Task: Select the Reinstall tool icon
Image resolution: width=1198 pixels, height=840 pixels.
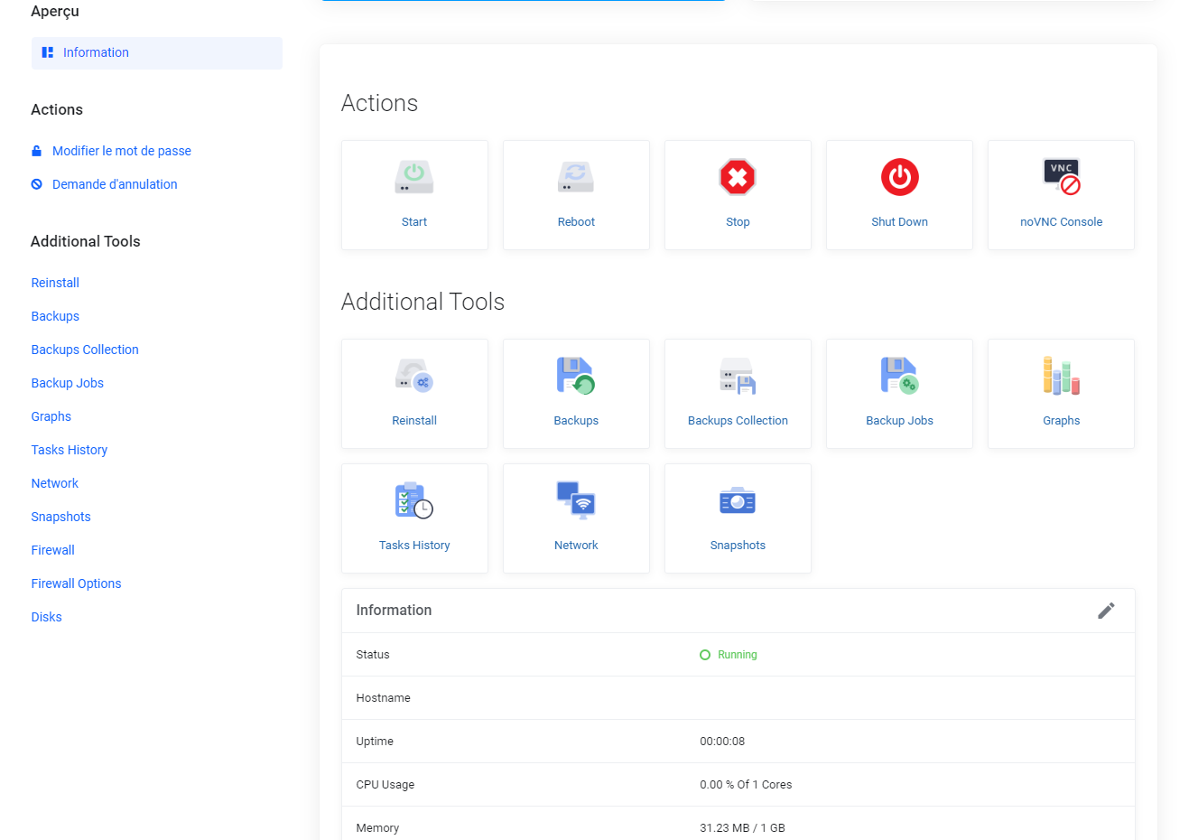Action: pos(414,393)
